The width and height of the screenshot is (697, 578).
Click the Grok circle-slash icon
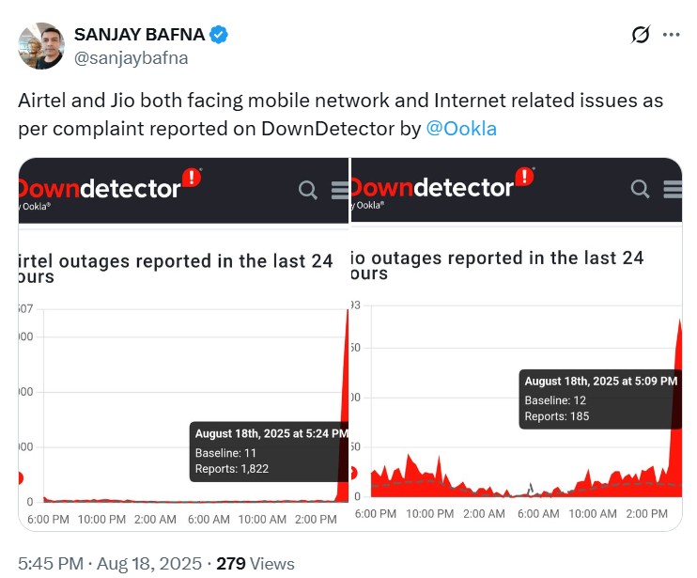(x=641, y=35)
